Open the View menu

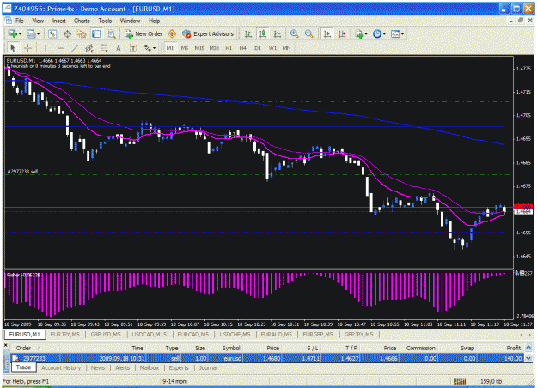[38, 21]
